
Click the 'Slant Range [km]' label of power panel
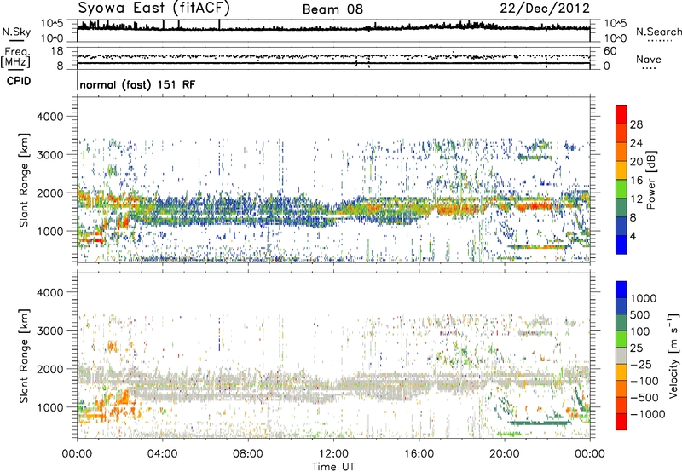click(x=24, y=180)
